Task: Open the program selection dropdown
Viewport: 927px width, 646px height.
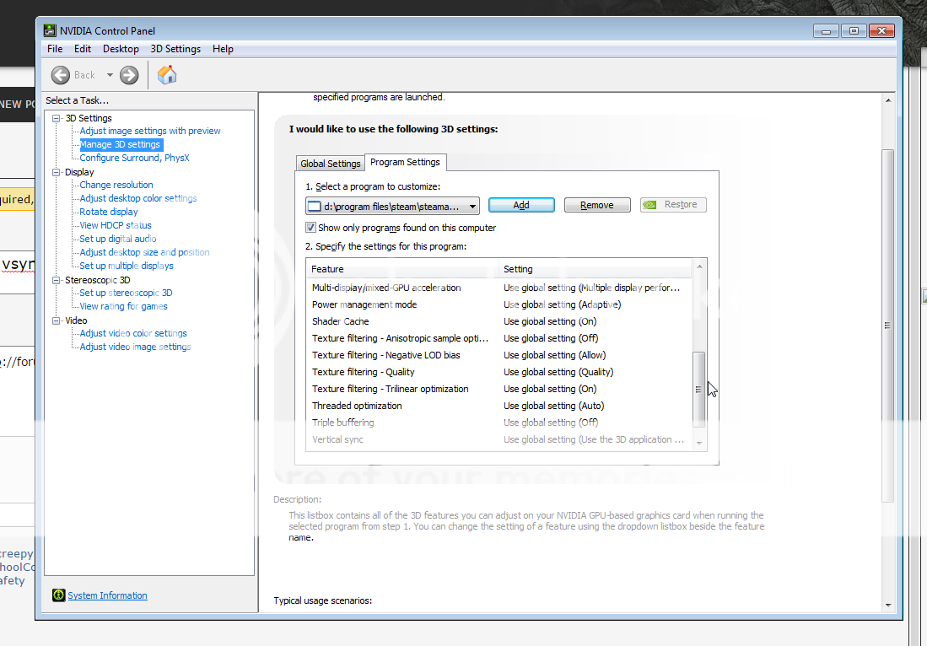Action: (x=472, y=206)
